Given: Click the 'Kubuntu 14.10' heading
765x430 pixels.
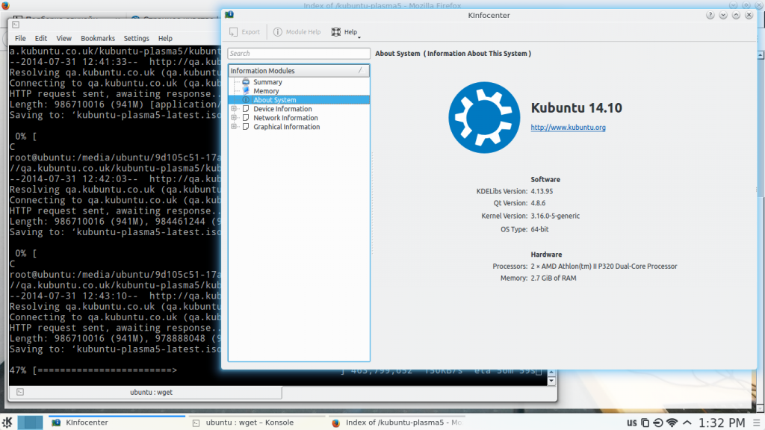Looking at the screenshot, I should pos(576,107).
